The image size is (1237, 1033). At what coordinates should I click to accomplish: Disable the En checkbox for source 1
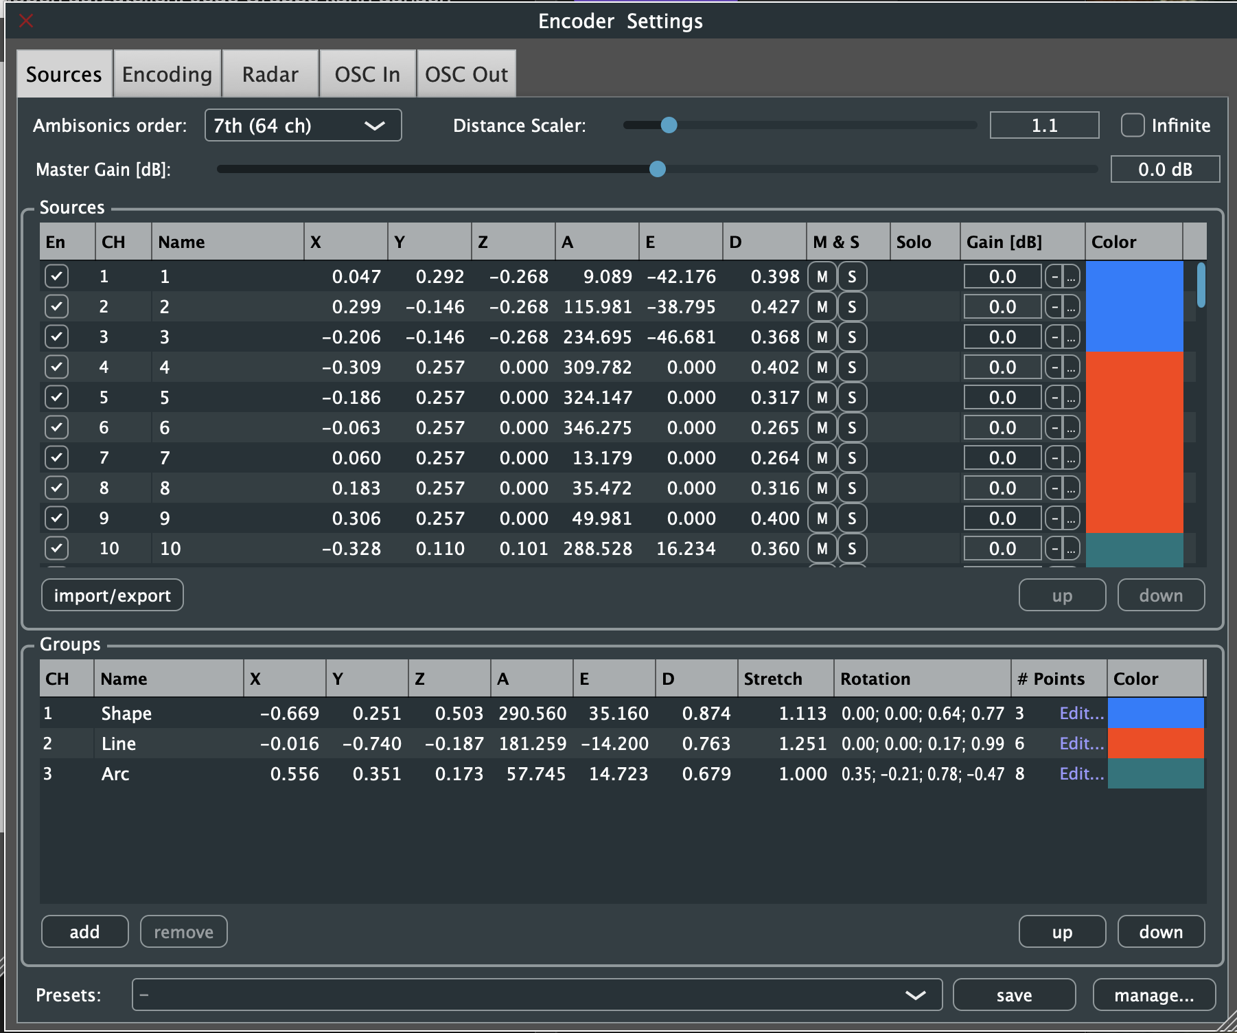tap(57, 276)
